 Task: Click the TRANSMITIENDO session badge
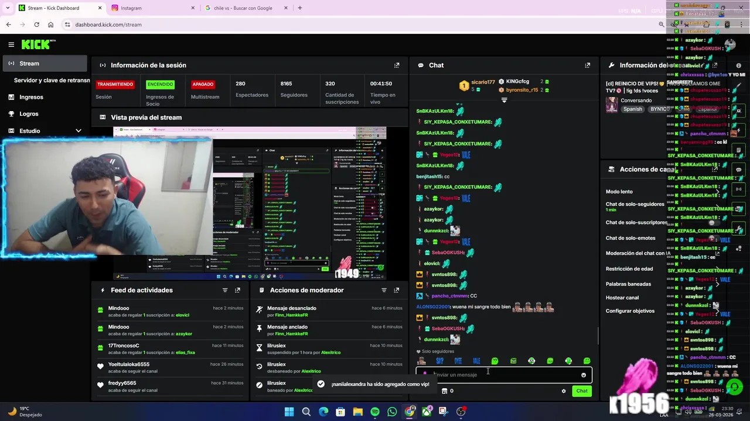(x=115, y=84)
